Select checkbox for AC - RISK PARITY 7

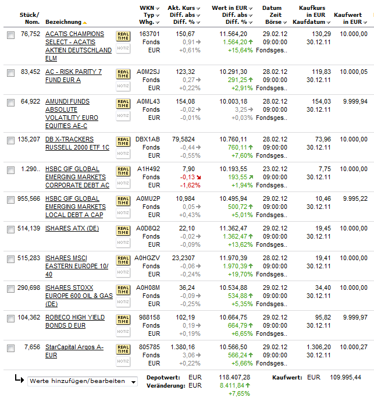pyautogui.click(x=10, y=73)
